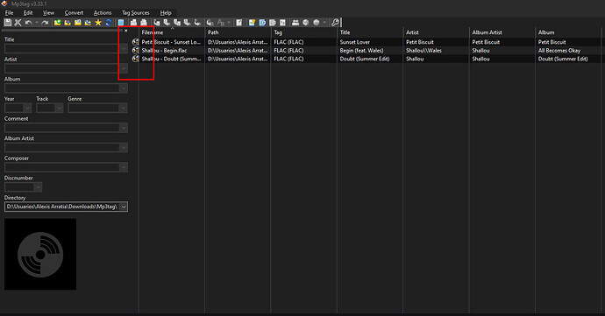Open Options with the wrench icon
This screenshot has height=316, width=605.
pyautogui.click(x=335, y=23)
